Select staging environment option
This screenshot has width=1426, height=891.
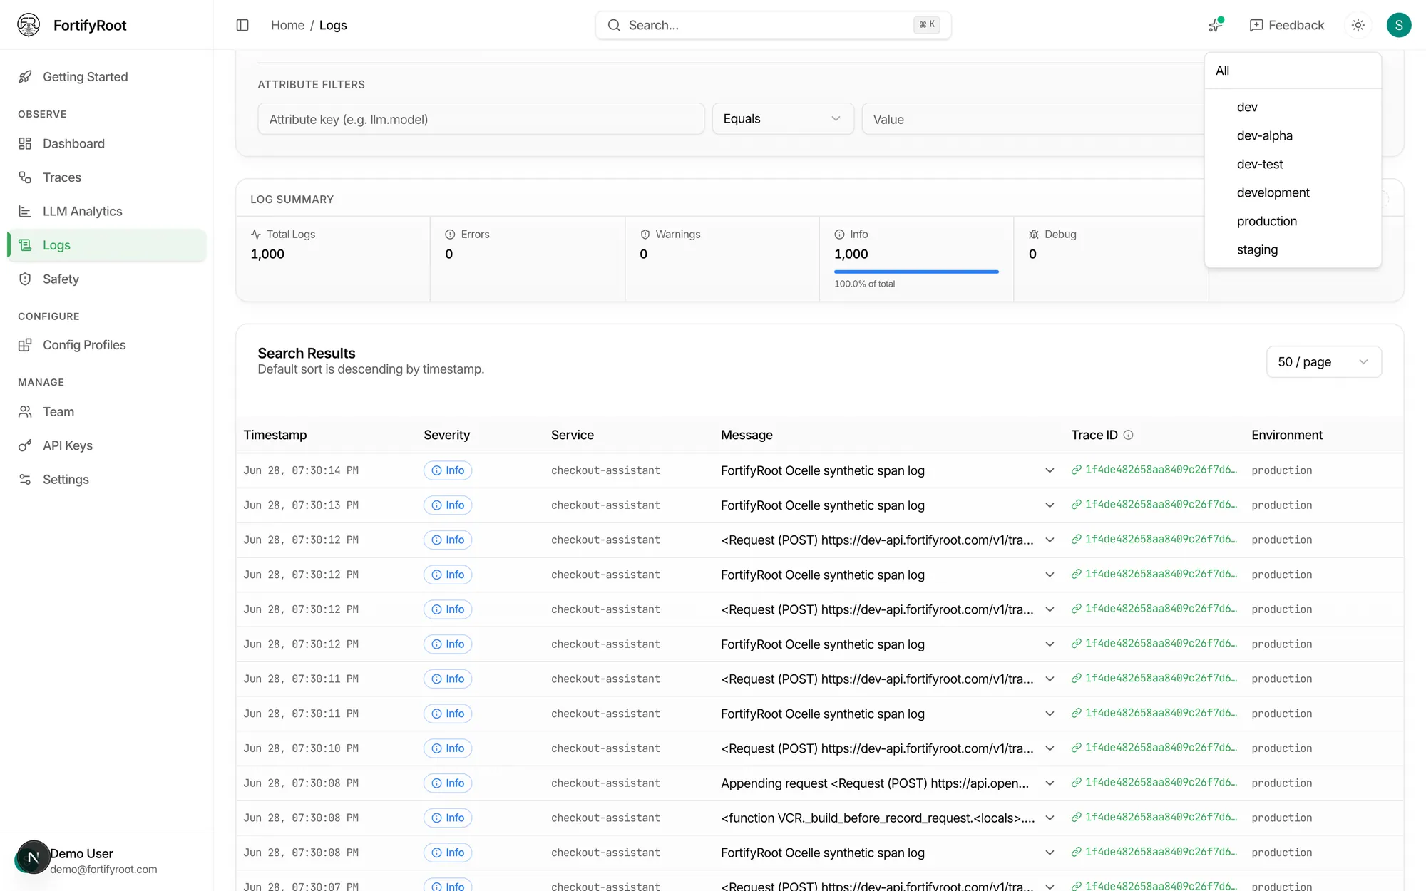tap(1293, 249)
